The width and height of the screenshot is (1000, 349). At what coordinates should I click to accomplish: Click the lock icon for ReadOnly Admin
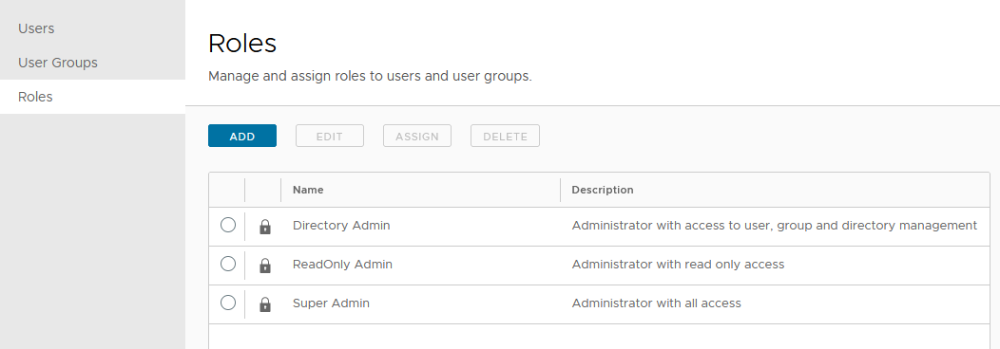tap(265, 266)
